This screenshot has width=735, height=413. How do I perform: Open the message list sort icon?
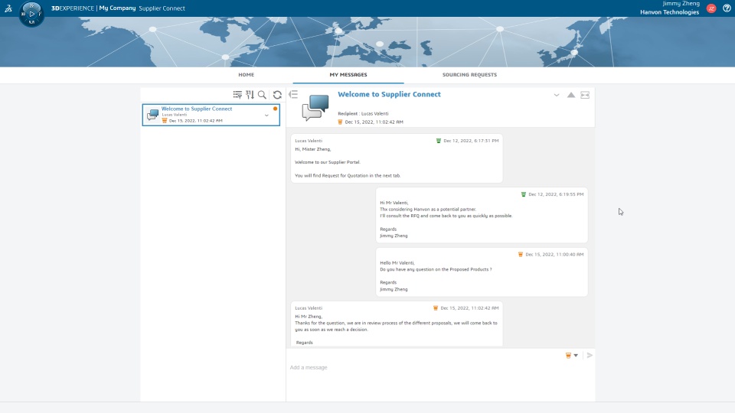pyautogui.click(x=250, y=95)
